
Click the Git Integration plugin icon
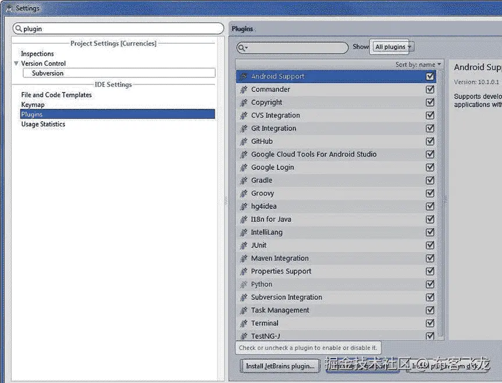244,129
